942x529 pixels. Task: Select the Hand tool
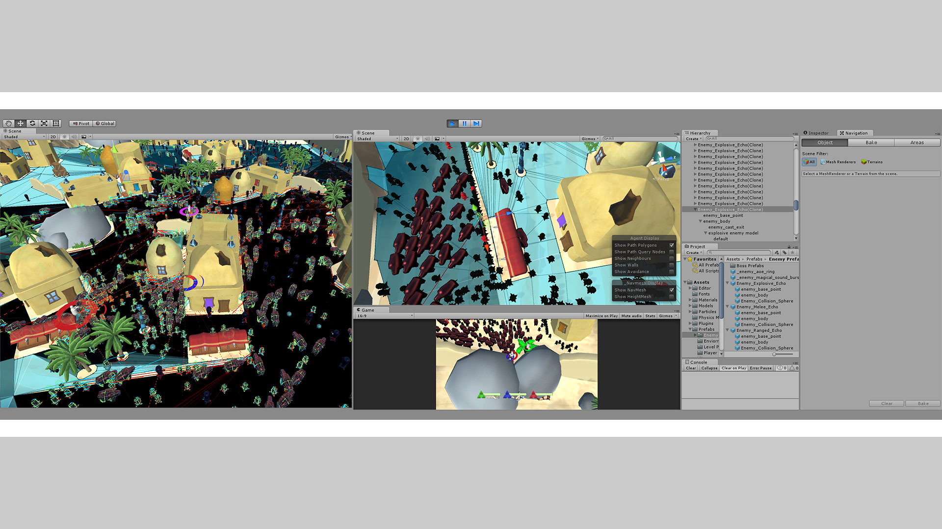8,123
